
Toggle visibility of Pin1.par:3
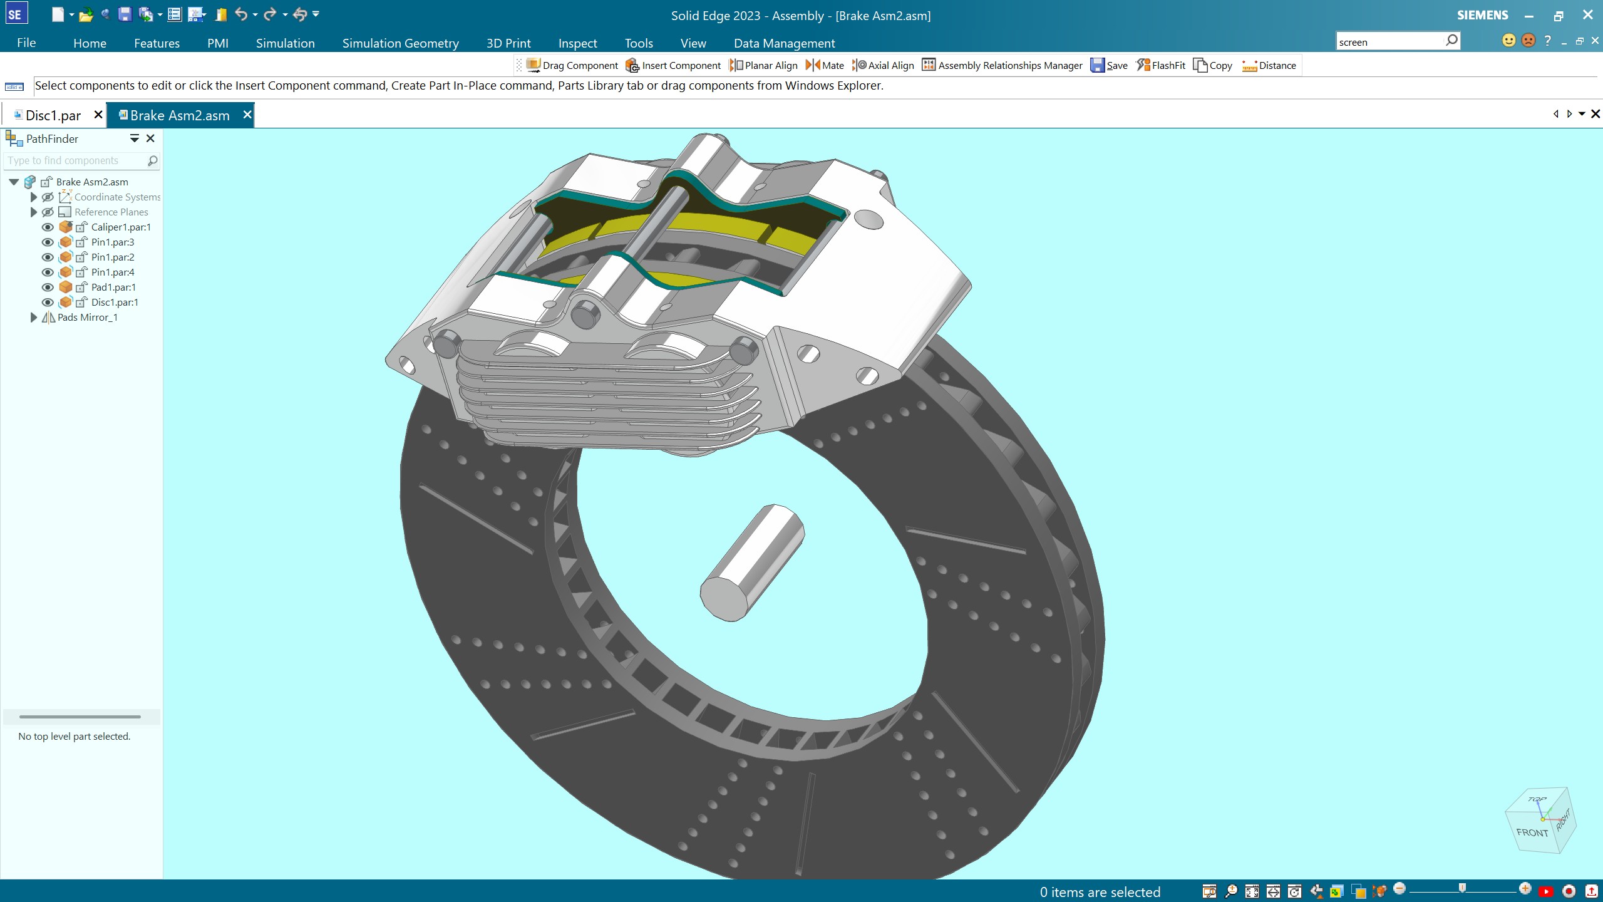(x=48, y=242)
